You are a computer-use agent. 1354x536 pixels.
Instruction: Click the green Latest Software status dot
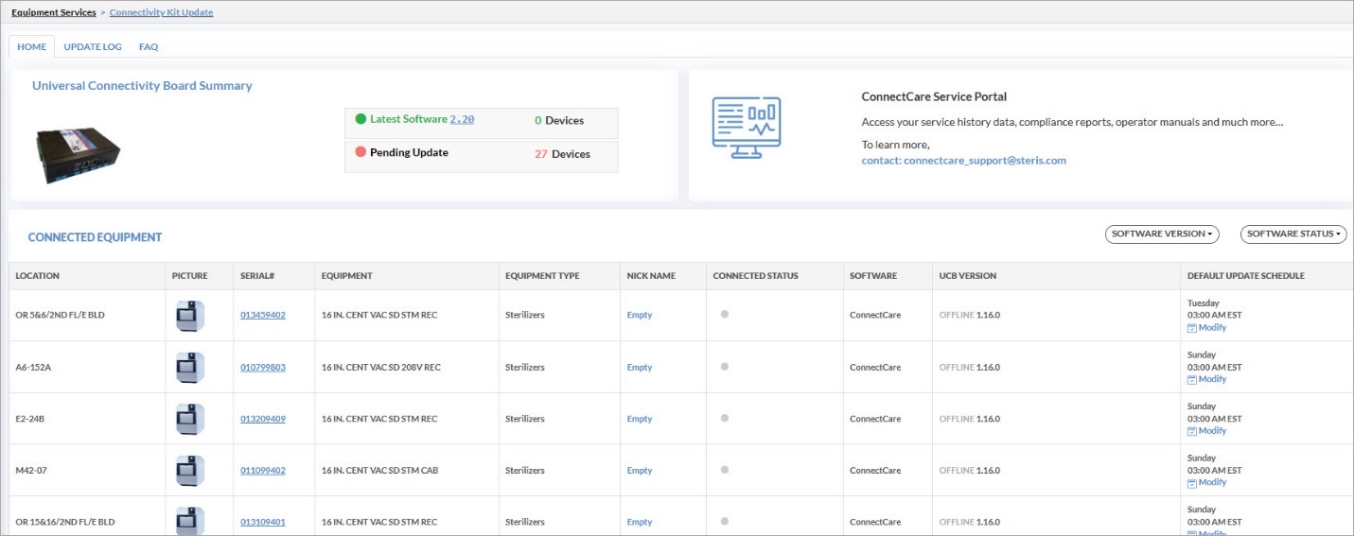click(360, 119)
